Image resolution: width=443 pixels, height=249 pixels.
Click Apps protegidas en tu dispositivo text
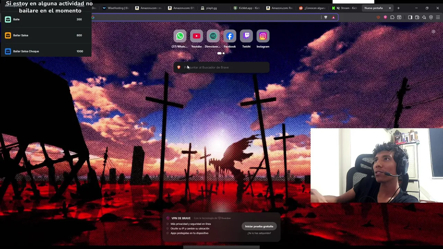click(x=189, y=233)
